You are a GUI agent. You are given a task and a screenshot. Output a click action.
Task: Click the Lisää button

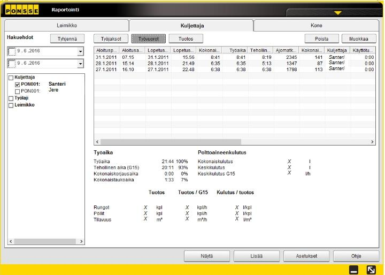coord(257,256)
